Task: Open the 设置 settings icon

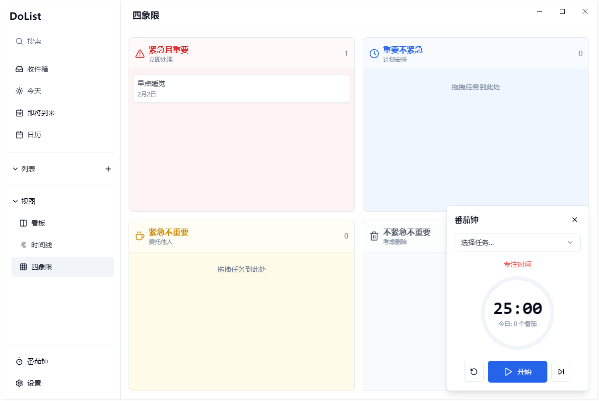Action: pos(18,383)
